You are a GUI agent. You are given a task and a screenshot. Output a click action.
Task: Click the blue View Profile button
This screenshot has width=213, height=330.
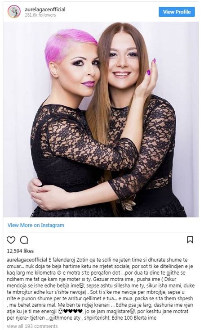(x=177, y=12)
